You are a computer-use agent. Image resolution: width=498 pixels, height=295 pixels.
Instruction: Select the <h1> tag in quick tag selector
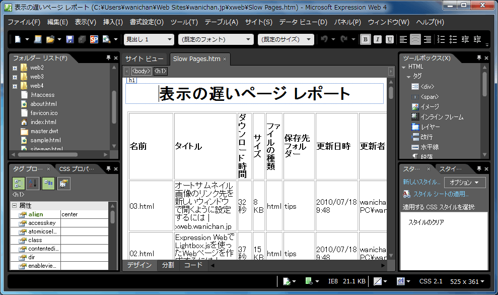pyautogui.click(x=161, y=71)
